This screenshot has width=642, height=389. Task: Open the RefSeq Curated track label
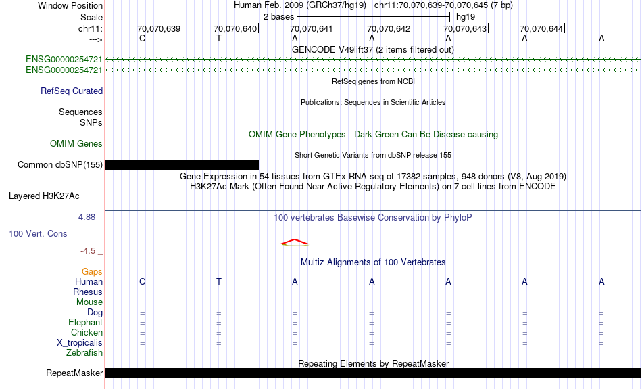[72, 91]
